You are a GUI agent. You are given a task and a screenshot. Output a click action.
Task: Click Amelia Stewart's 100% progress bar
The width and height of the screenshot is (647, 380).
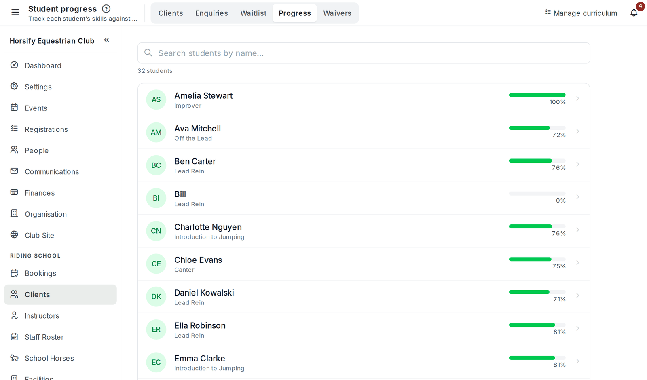[x=537, y=95]
